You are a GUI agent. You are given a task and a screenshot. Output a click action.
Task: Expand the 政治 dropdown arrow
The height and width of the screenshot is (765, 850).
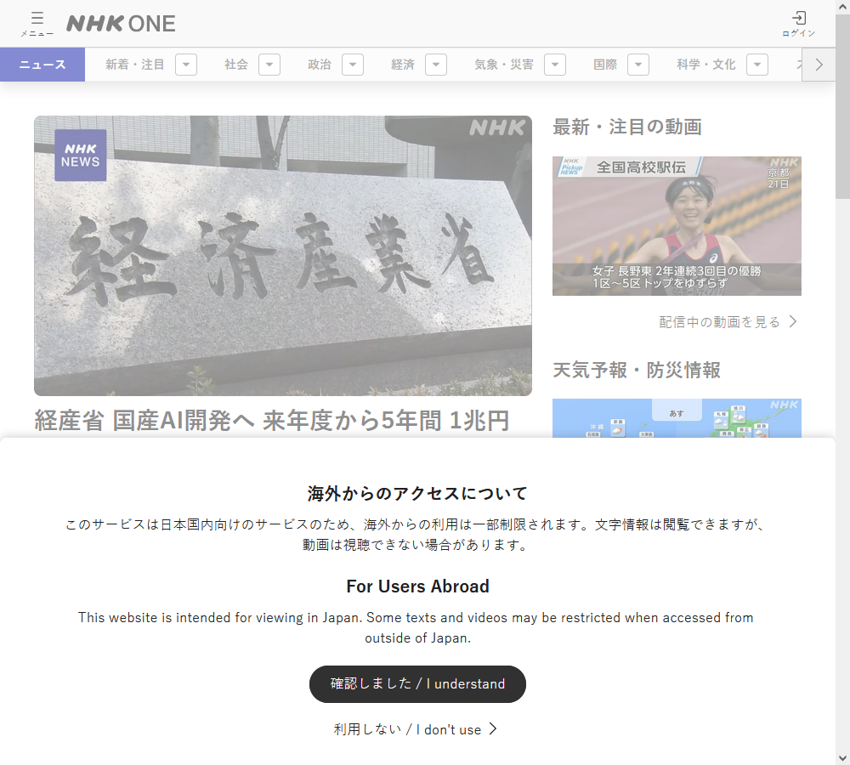point(353,65)
